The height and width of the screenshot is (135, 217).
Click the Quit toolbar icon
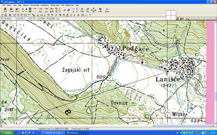[5, 10]
